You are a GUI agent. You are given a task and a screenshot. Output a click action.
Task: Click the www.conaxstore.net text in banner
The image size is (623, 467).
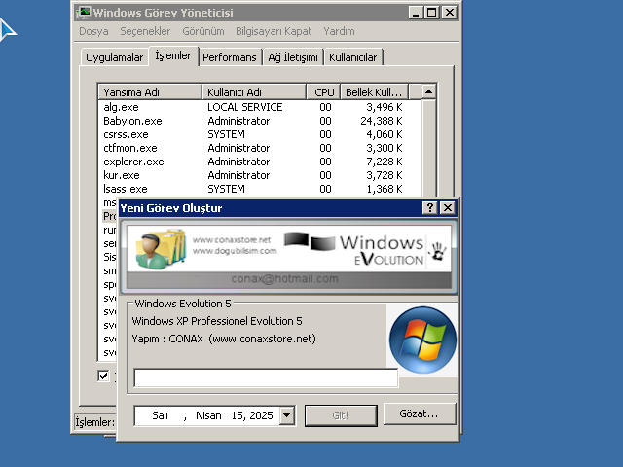232,240
